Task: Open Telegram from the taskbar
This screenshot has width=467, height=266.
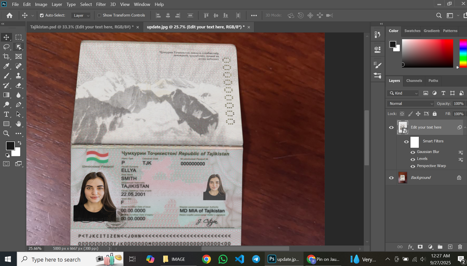Action: pos(256,259)
